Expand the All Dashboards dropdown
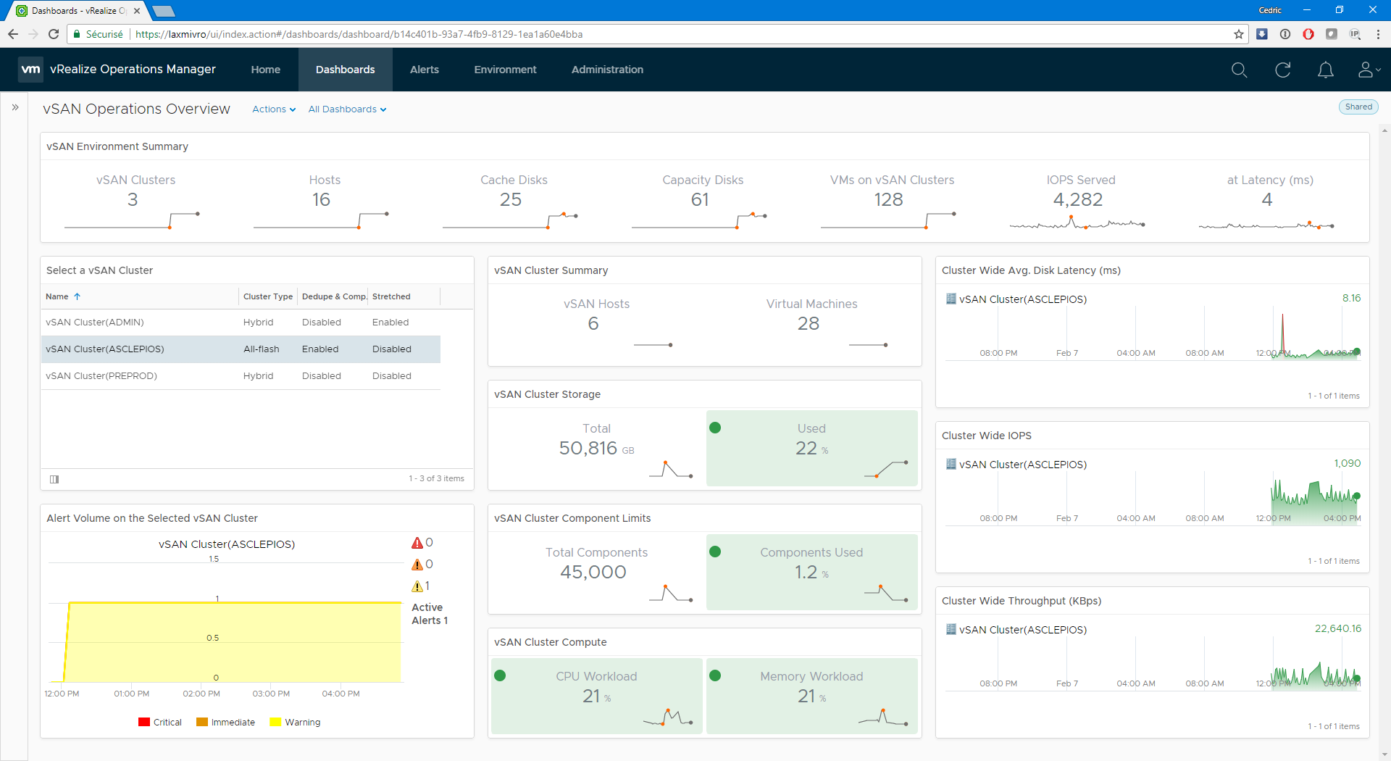Image resolution: width=1391 pixels, height=761 pixels. tap(347, 109)
